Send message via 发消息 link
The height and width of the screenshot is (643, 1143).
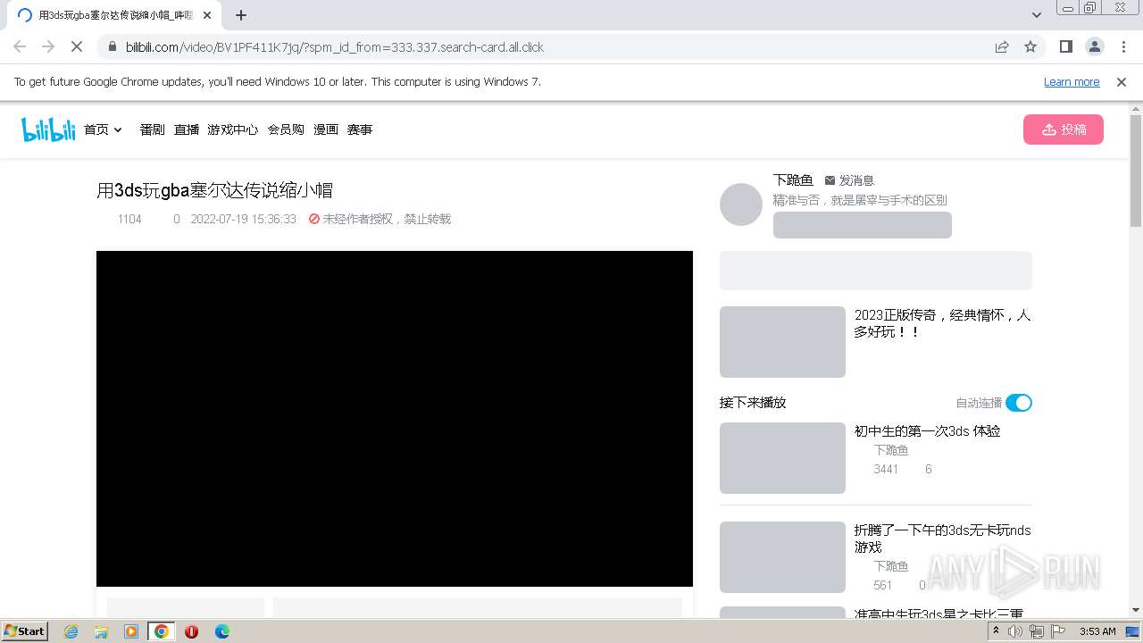point(849,180)
